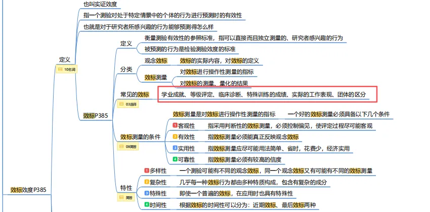Image resolution: width=430 pixels, height=212 pixels.
Task: Click the text starting 衡量测验有效性的参照标准
Action: click(x=243, y=38)
